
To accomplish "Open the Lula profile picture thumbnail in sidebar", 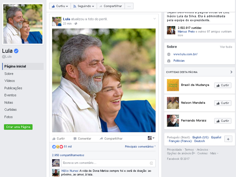I will point(23,24).
